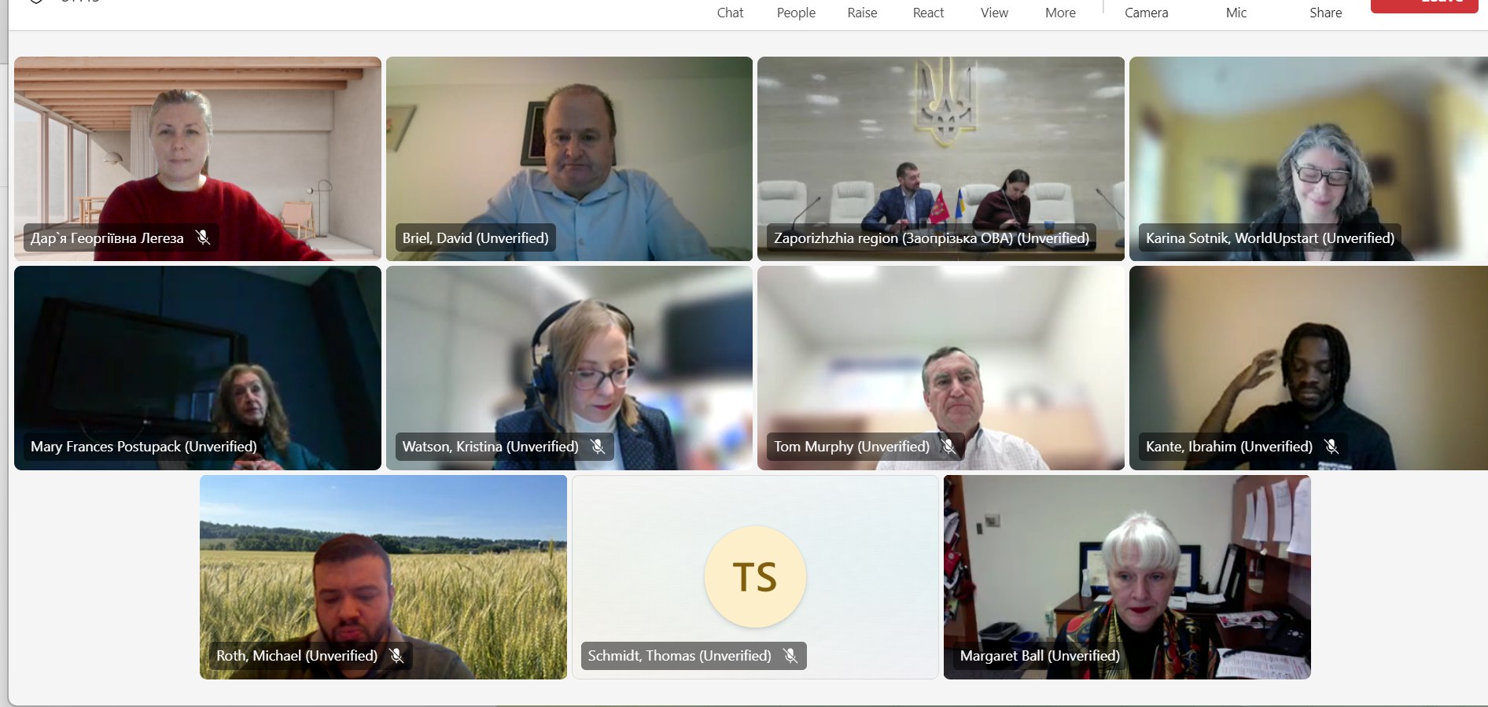The height and width of the screenshot is (707, 1488).
Task: Click the label "Zaporizhzhia region (Заопрізька ОВА) (Unverified)"
Action: pos(931,238)
